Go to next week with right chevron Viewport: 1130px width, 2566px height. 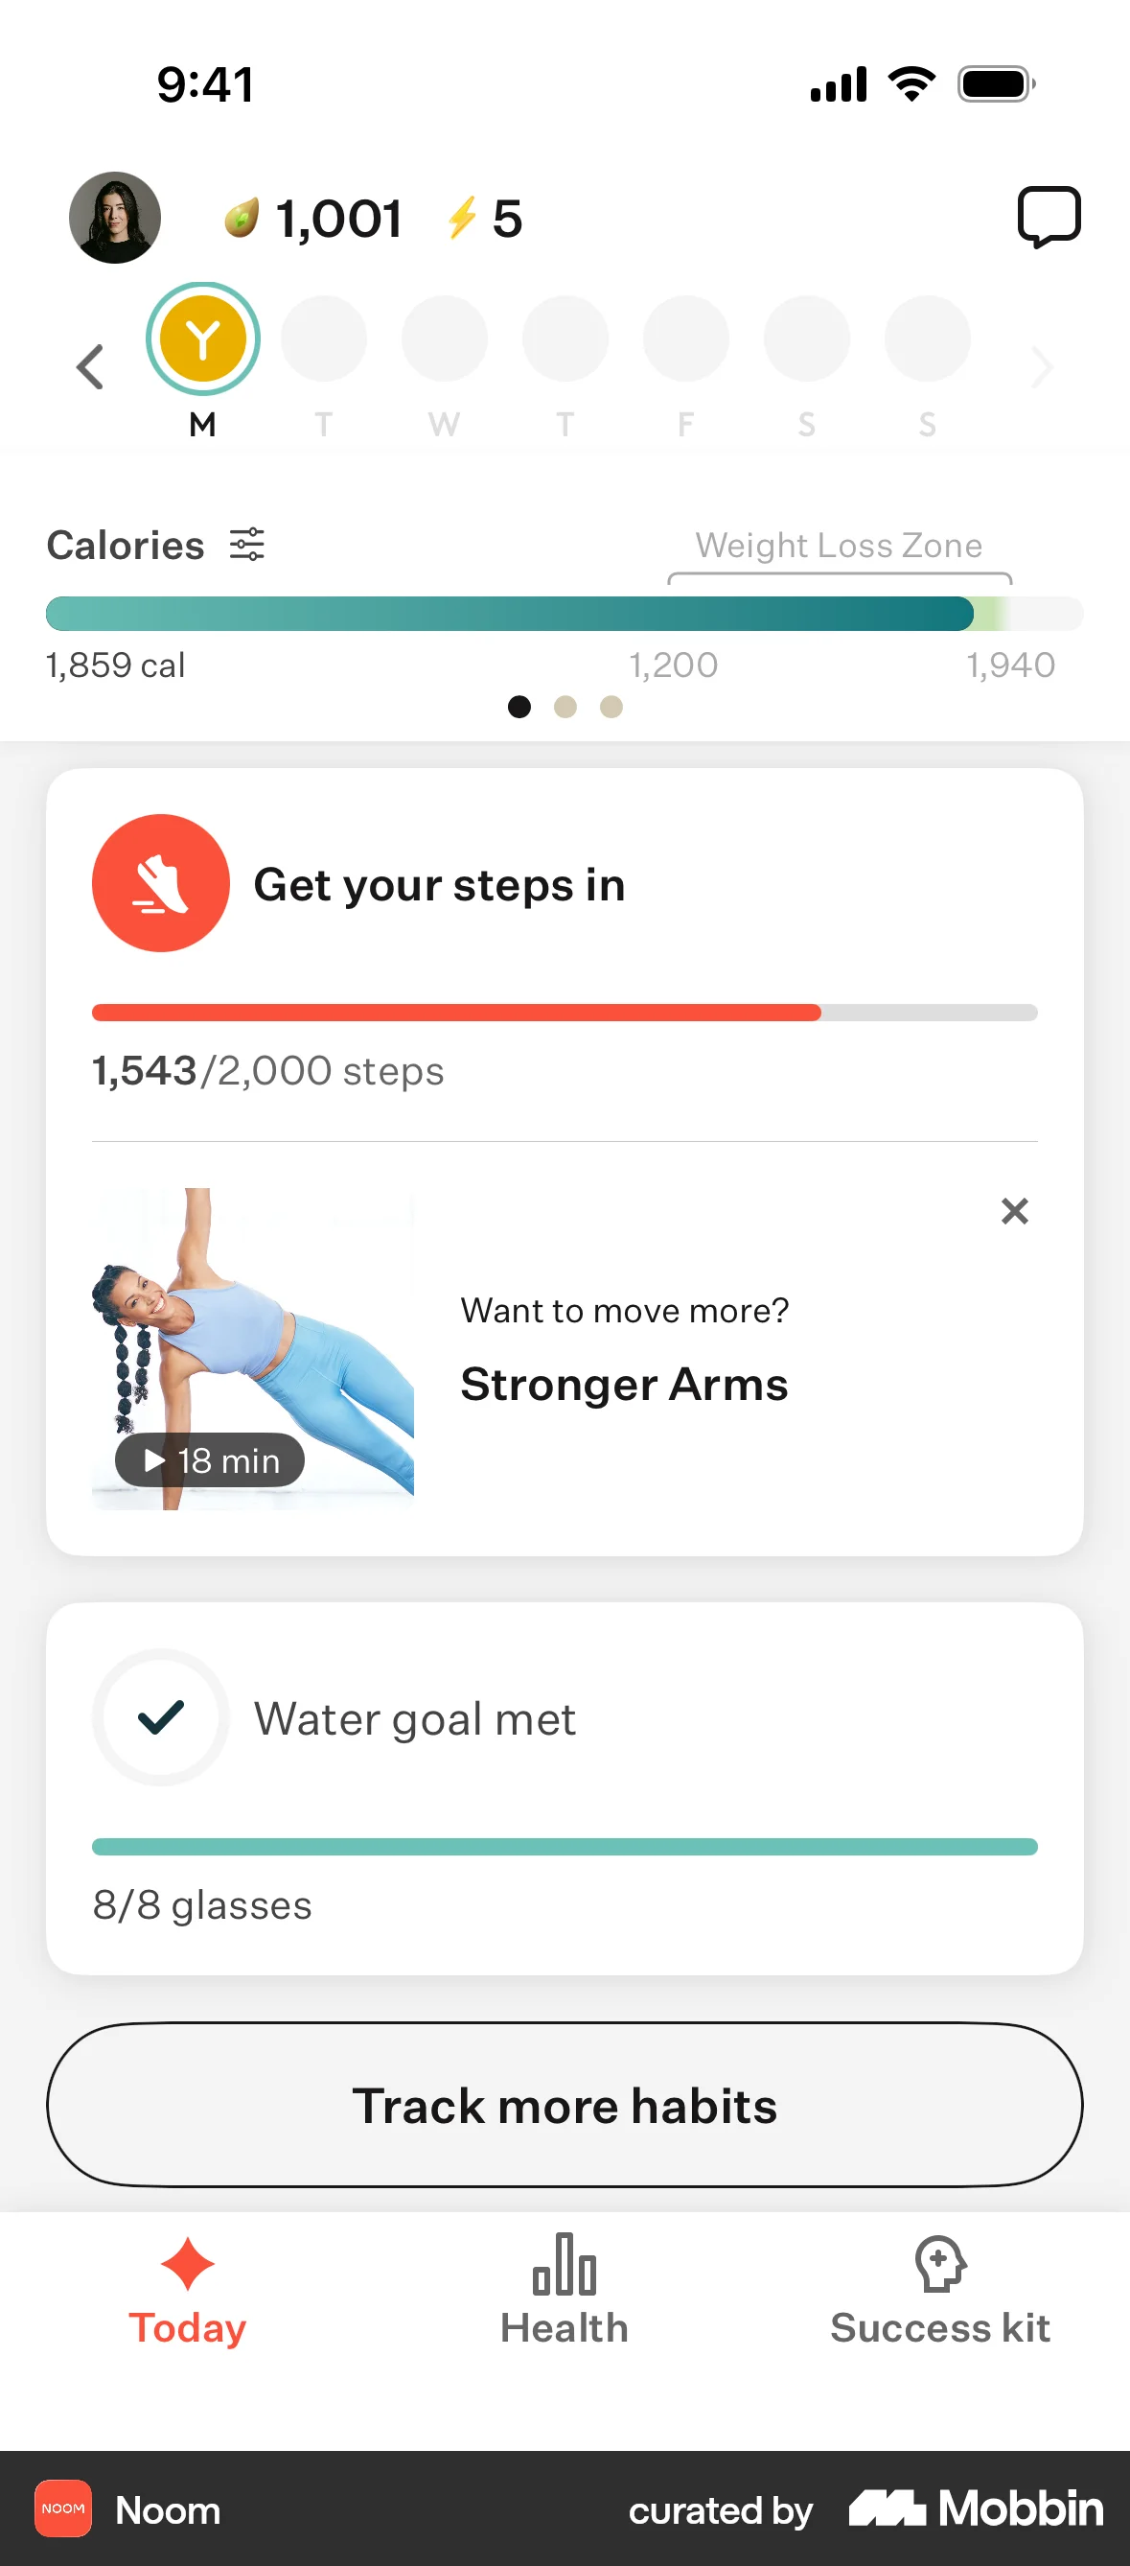click(x=1042, y=366)
